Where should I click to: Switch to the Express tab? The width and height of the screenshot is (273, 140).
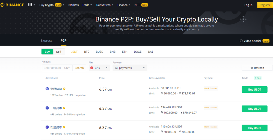[46, 41]
